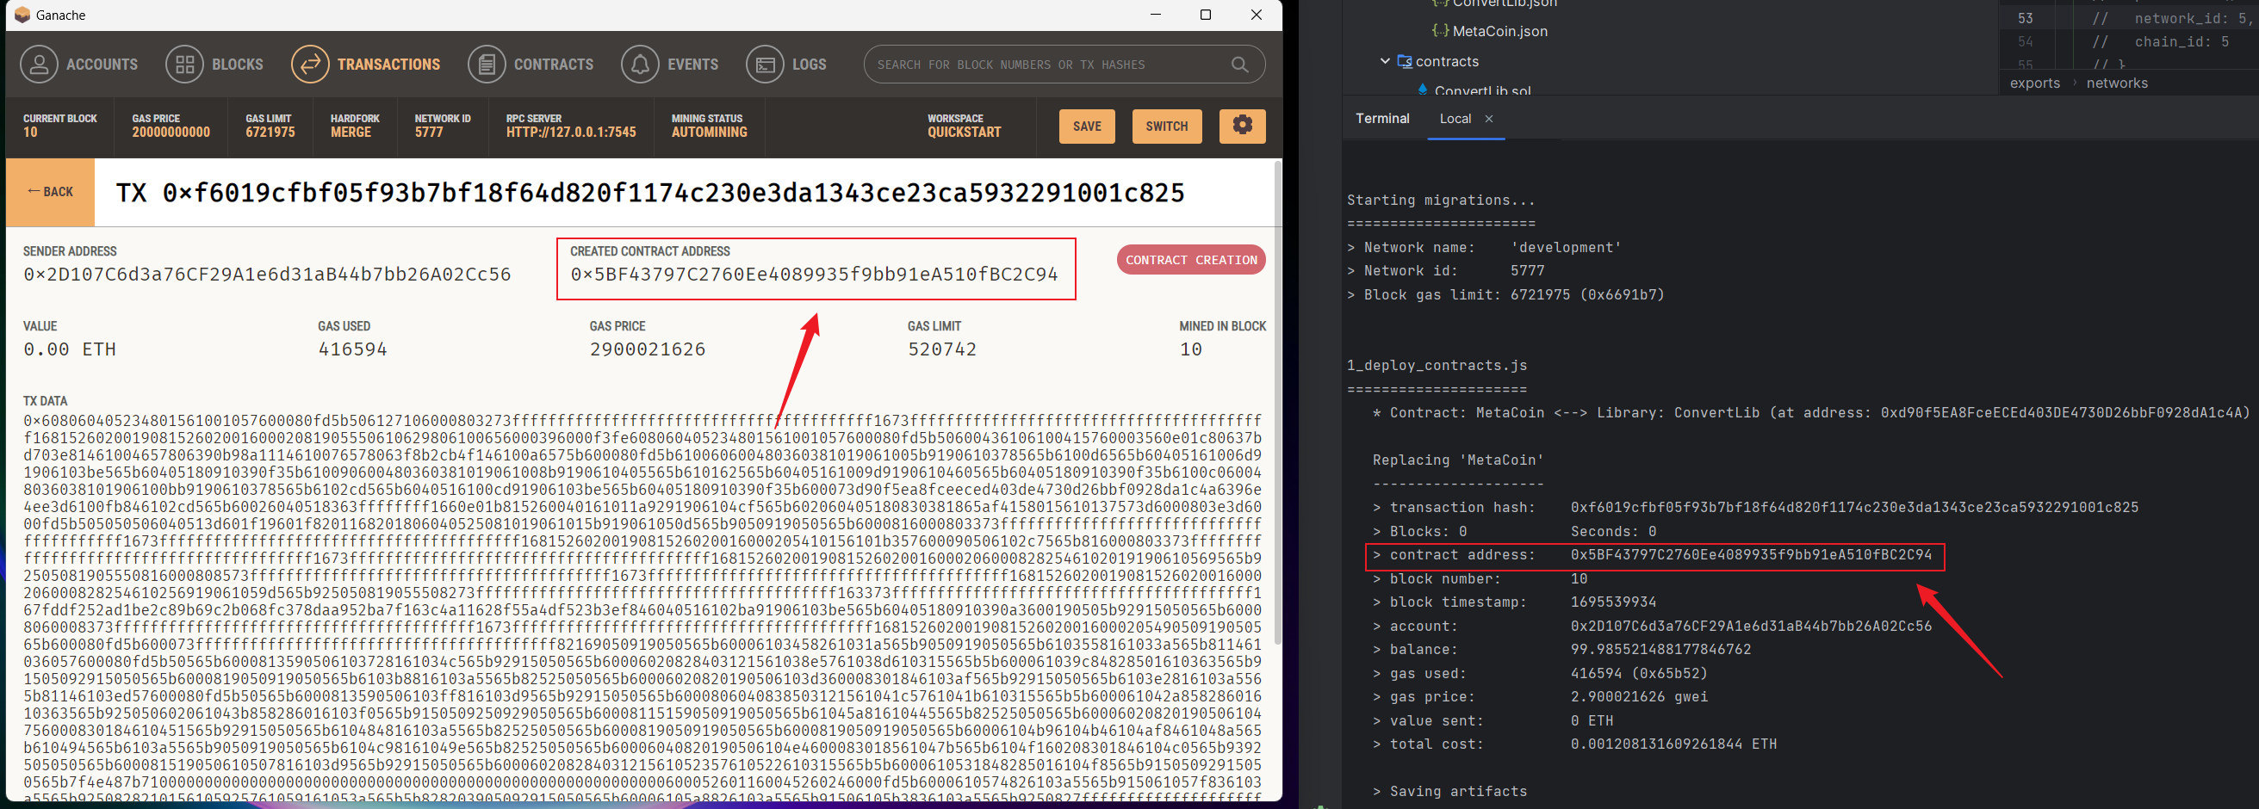Image resolution: width=2259 pixels, height=809 pixels.
Task: Open the Events page in Ganache
Action: click(670, 65)
